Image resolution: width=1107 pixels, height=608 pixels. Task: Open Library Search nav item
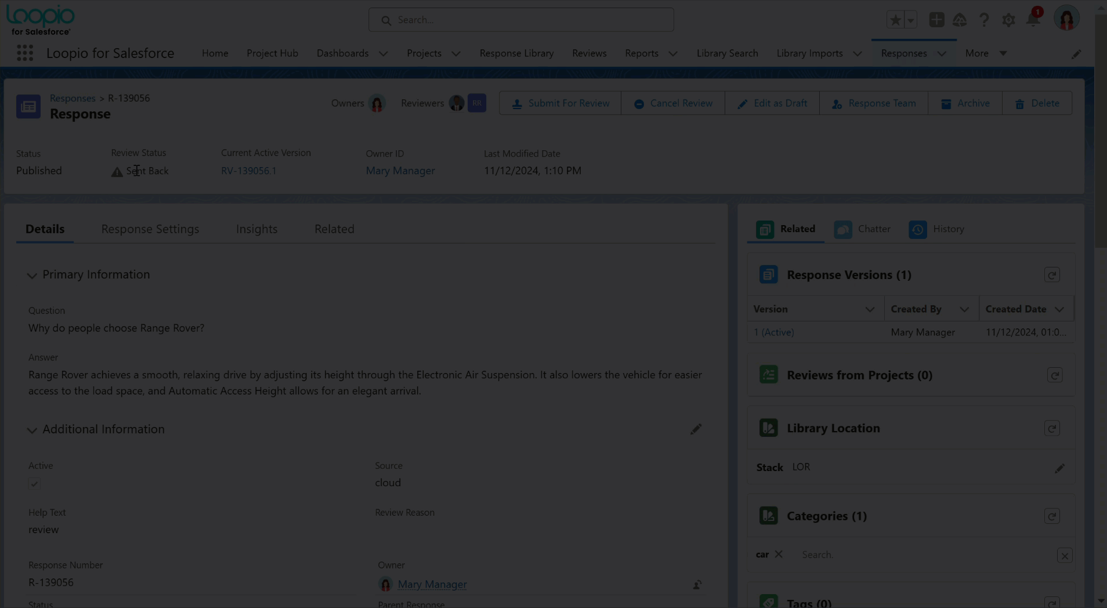pos(727,53)
